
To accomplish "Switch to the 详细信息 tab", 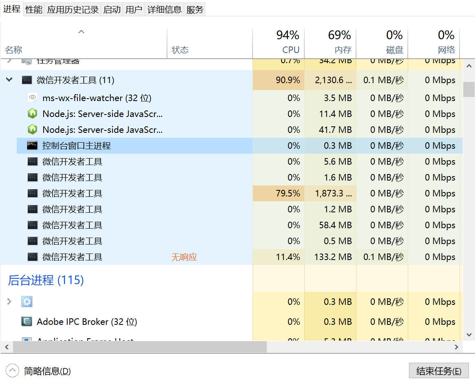I will click(165, 10).
